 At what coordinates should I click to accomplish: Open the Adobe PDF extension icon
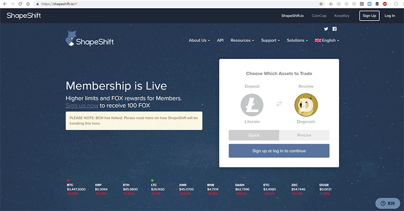coord(362,4)
